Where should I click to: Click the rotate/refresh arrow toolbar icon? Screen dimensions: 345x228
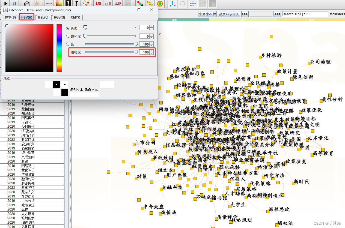pos(27,4)
